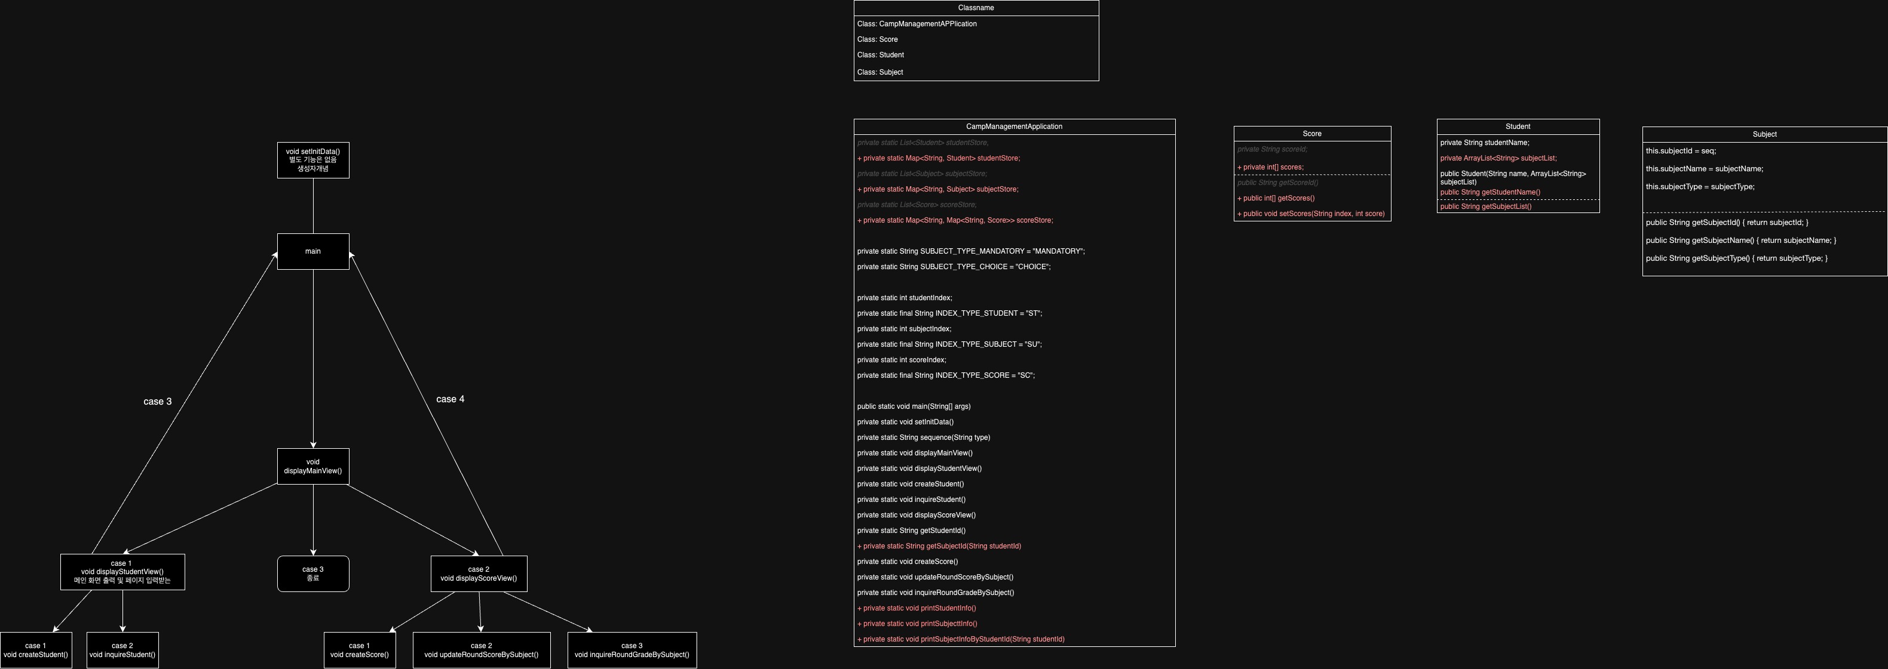Click the case 3 종료 rounded box
Viewport: 1888px width, 669px height.
[x=313, y=574]
